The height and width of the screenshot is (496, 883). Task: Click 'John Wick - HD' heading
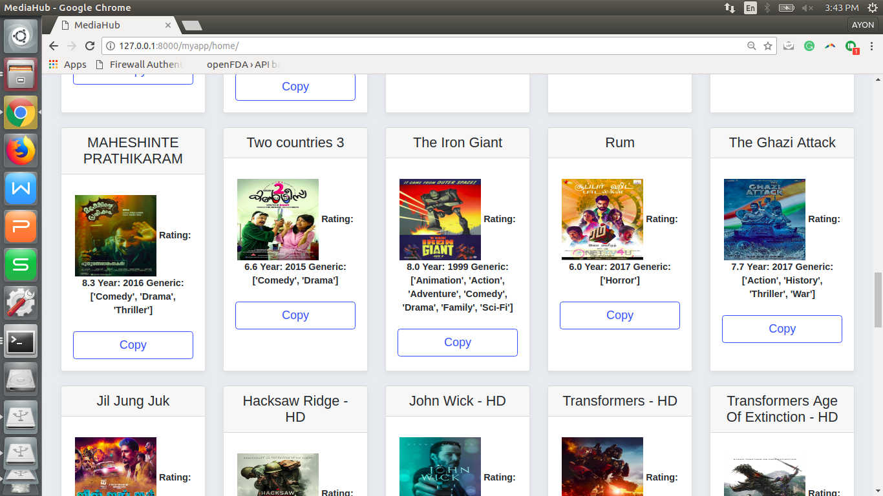tap(458, 401)
